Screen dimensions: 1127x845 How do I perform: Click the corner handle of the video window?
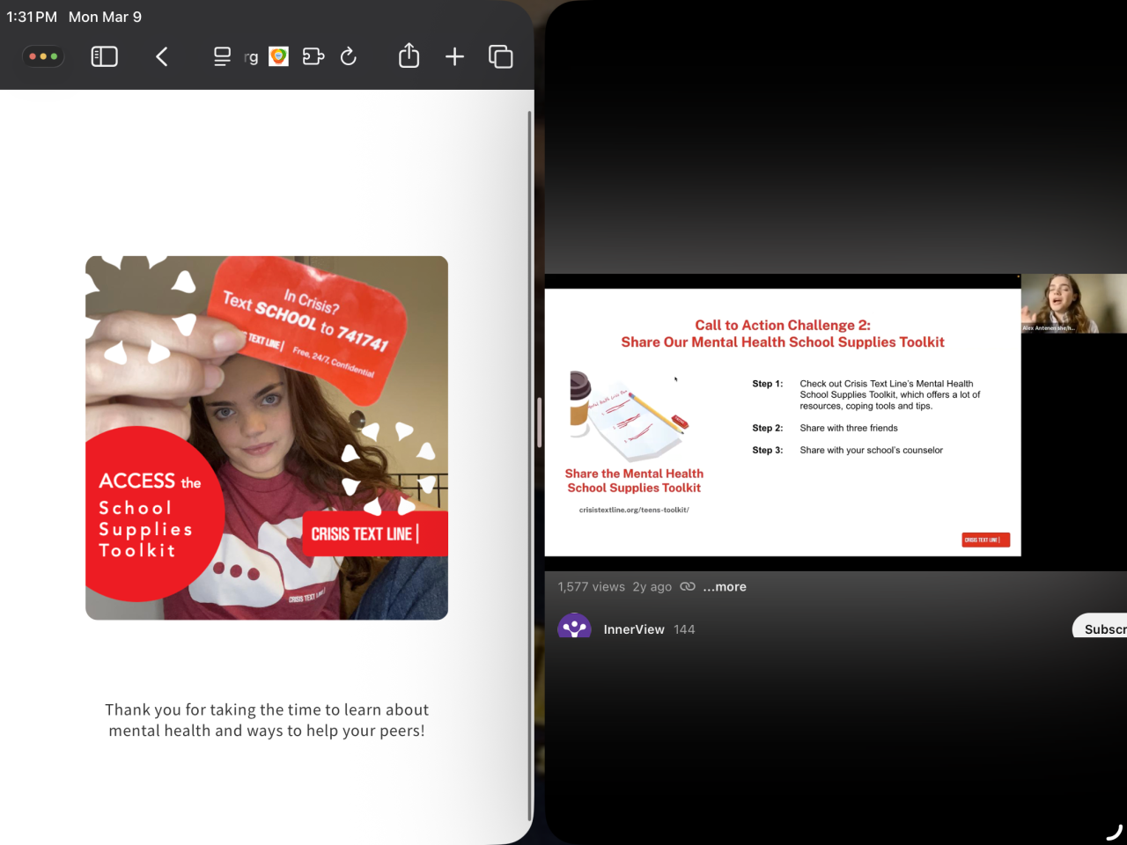click(x=1115, y=833)
